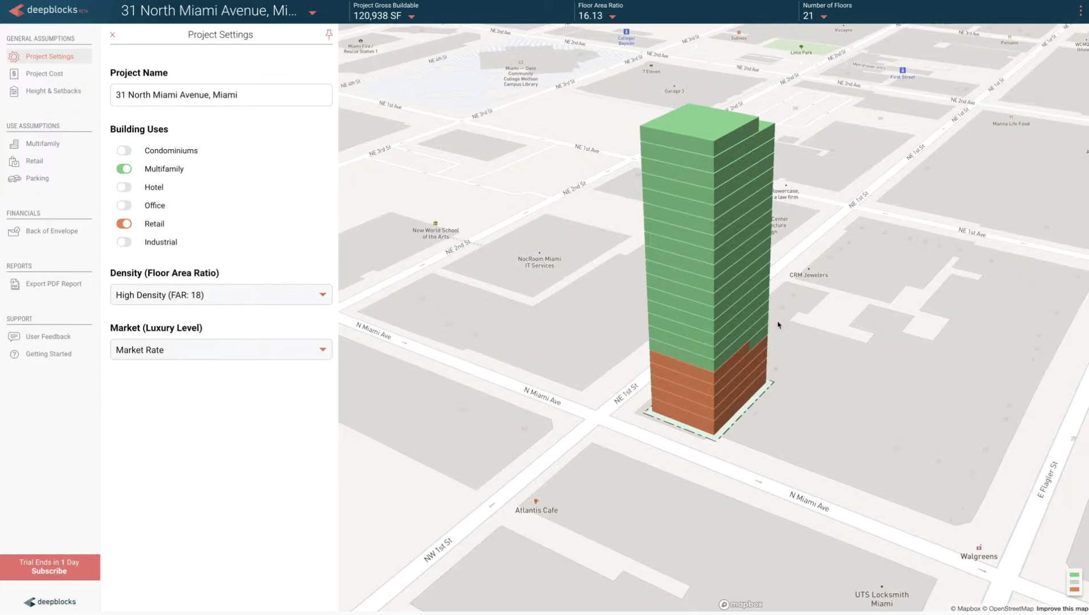Expand the Number of Floors dropdown arrow
The height and width of the screenshot is (615, 1089).
pos(824,17)
